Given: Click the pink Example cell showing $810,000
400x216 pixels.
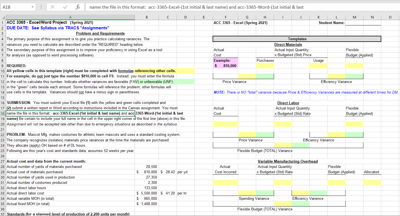Looking at the screenshot, I should coord(225,65).
